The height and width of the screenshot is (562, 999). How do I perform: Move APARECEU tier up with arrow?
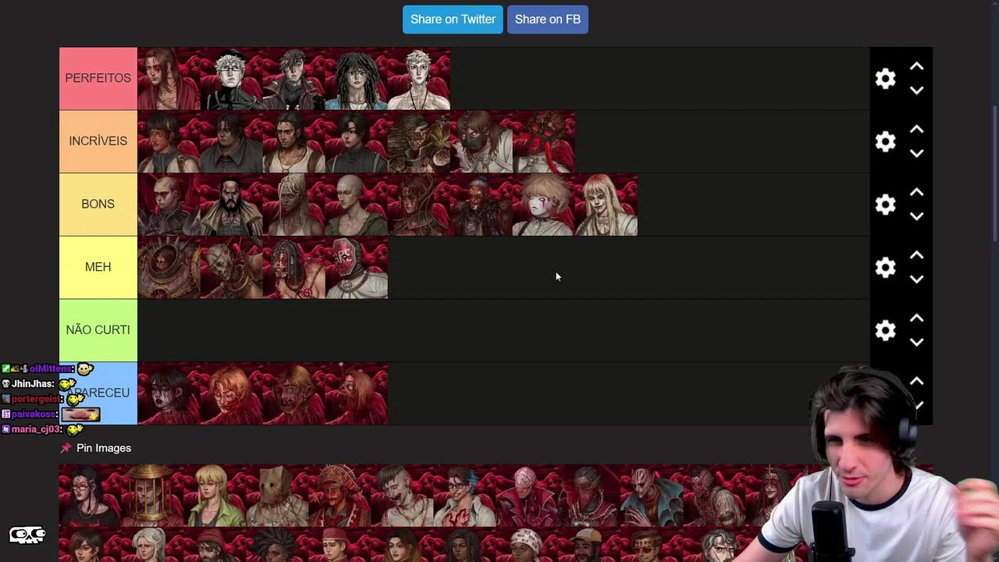point(917,382)
